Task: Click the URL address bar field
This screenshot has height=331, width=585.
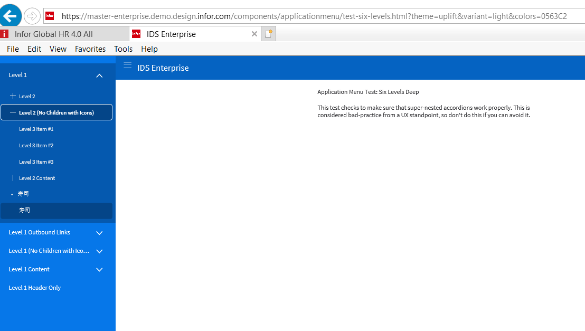Action: point(314,16)
